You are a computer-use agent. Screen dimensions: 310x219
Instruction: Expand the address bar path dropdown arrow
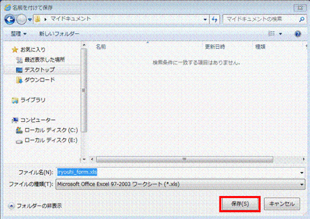[x=205, y=19]
